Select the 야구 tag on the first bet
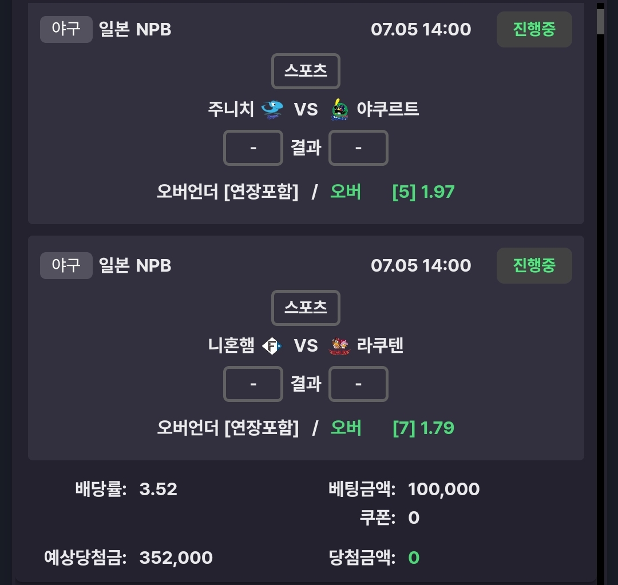 [66, 29]
